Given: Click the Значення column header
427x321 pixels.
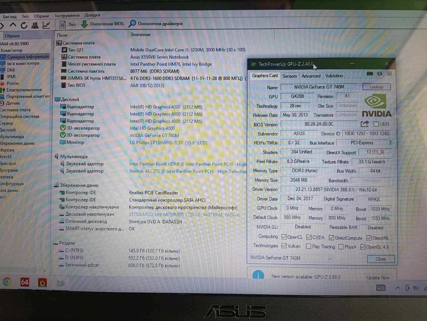Looking at the screenshot, I should click(x=140, y=34).
